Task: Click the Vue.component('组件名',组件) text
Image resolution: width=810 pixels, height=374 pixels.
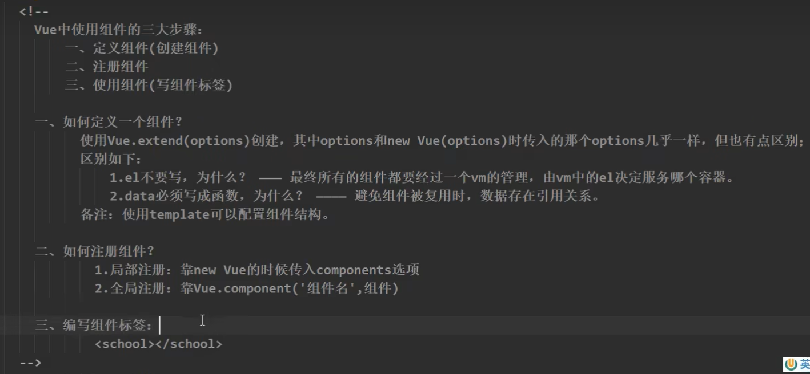Action: [x=296, y=288]
